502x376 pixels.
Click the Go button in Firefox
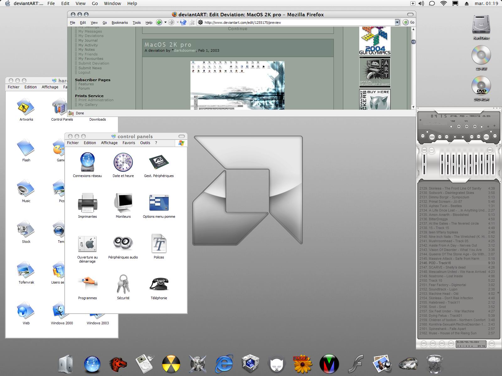click(409, 22)
